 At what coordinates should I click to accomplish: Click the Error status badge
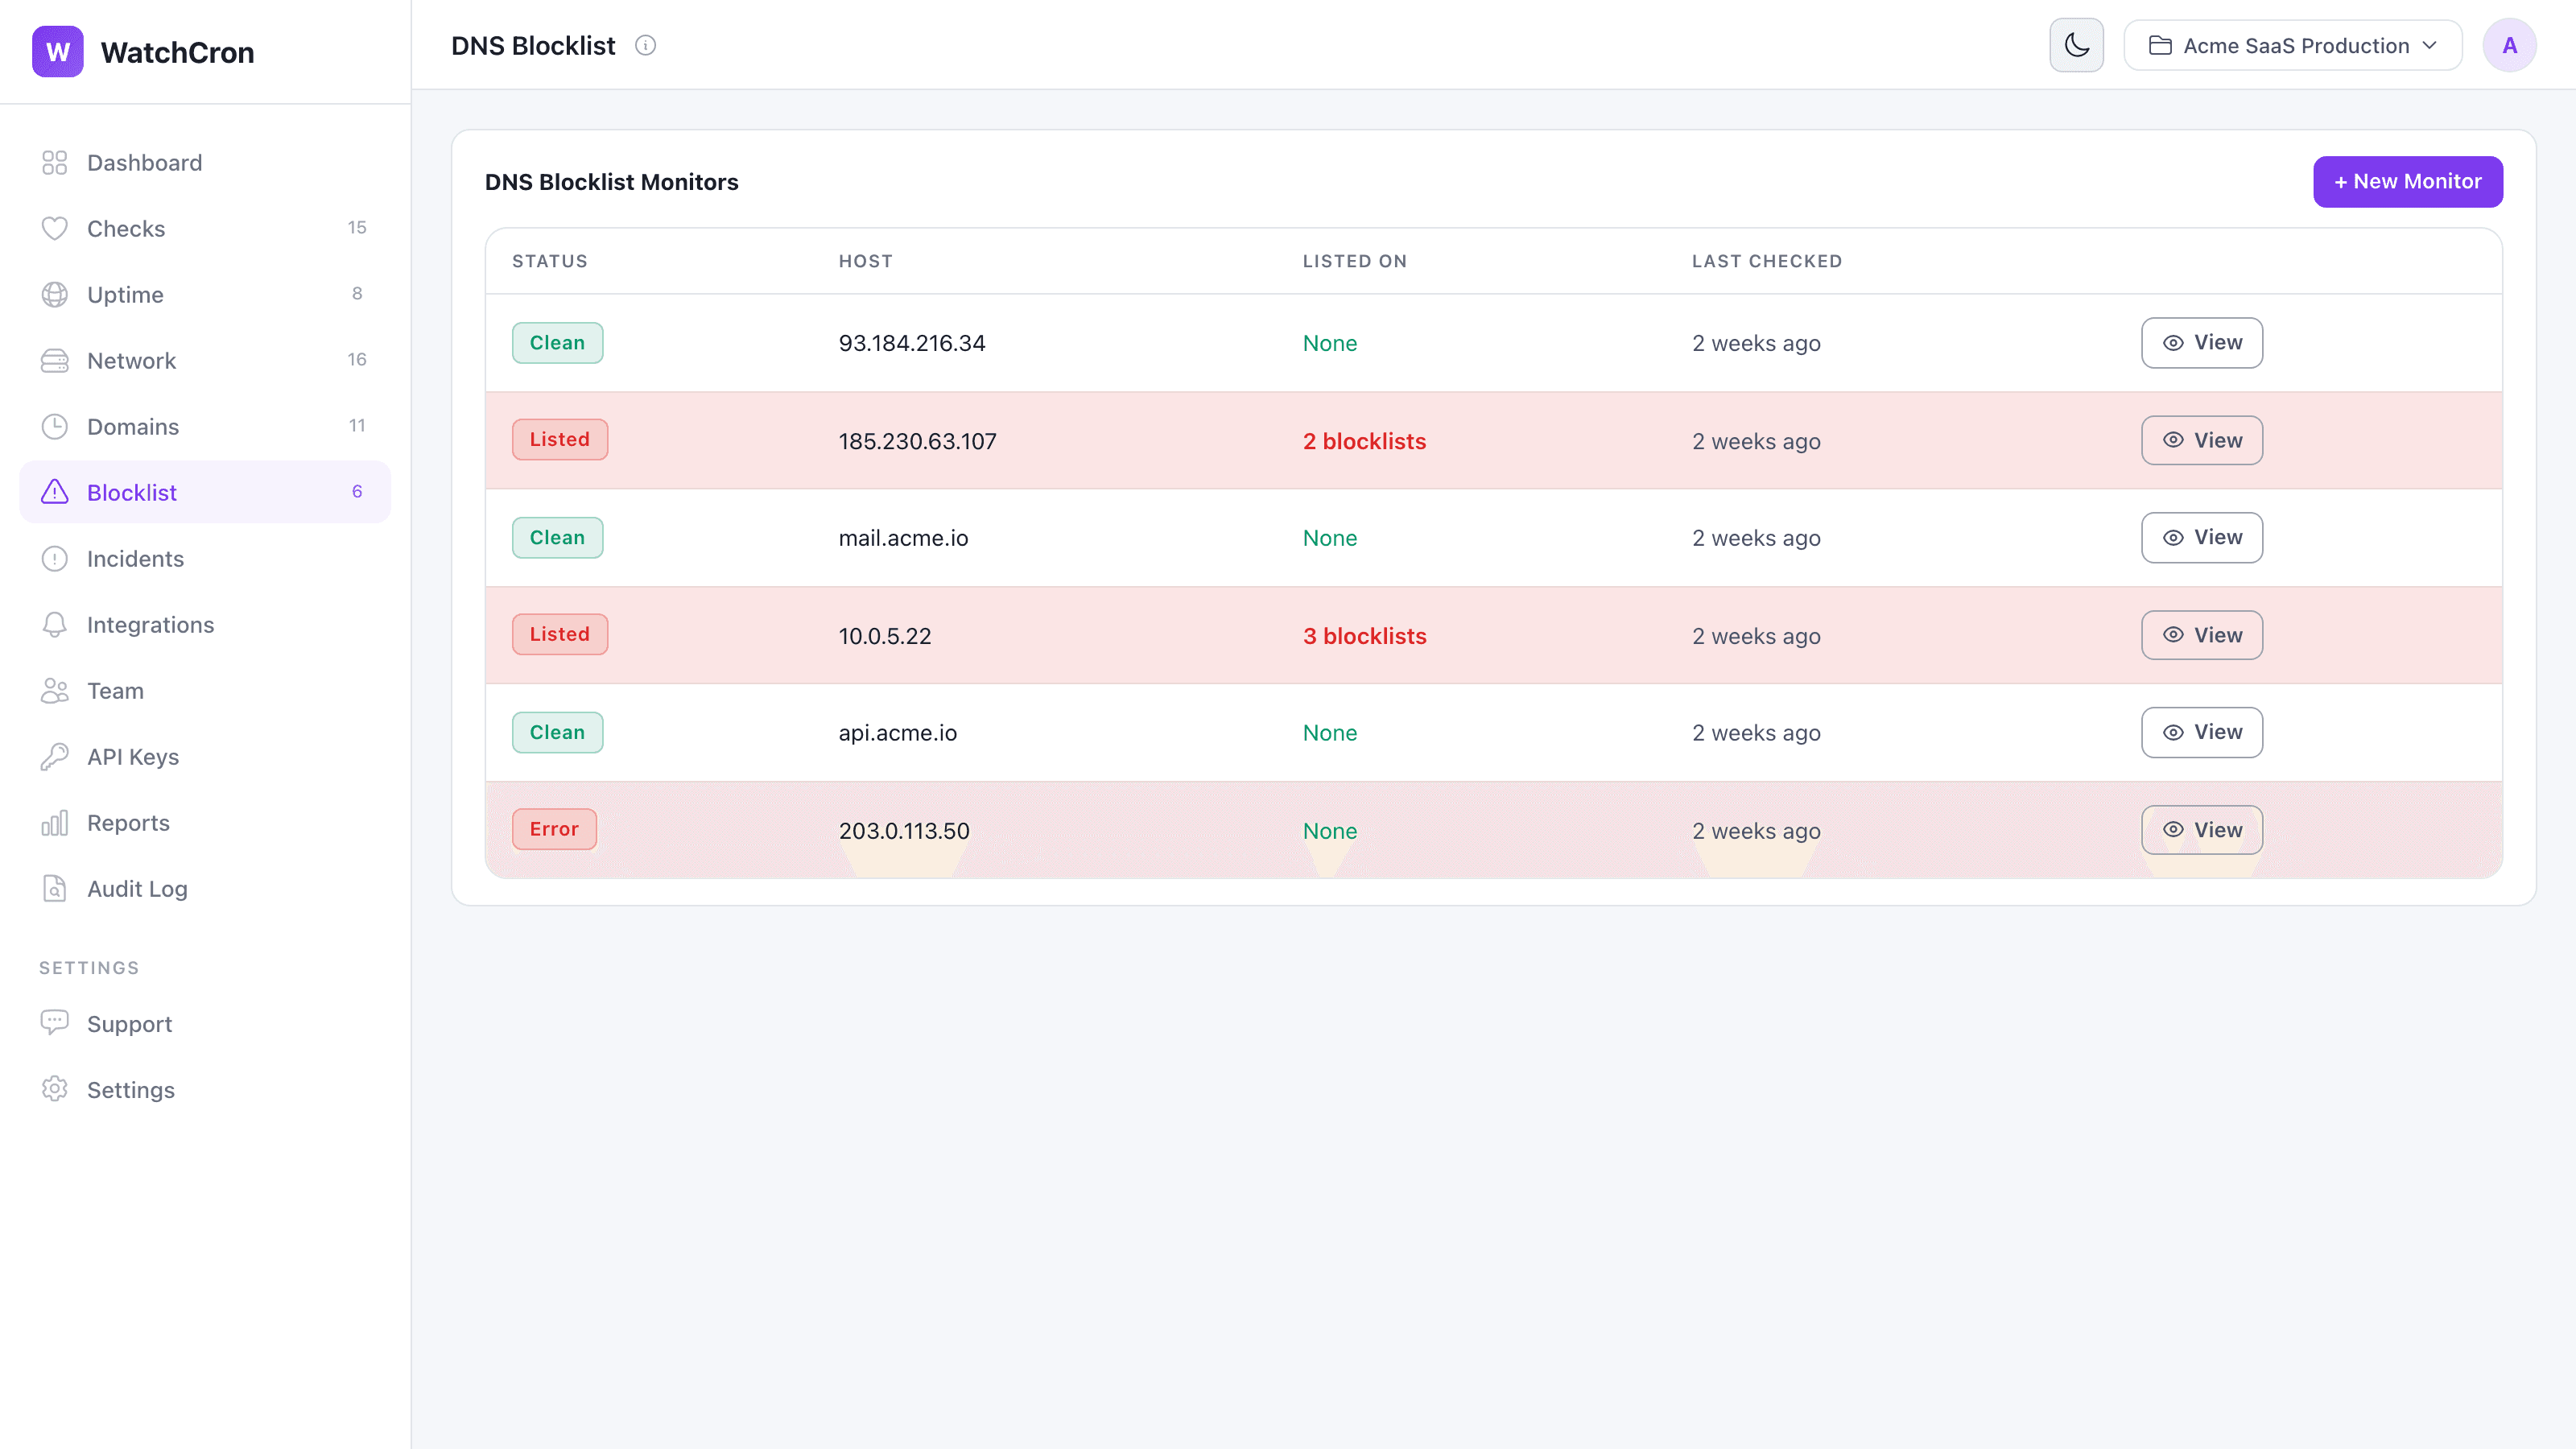554,830
